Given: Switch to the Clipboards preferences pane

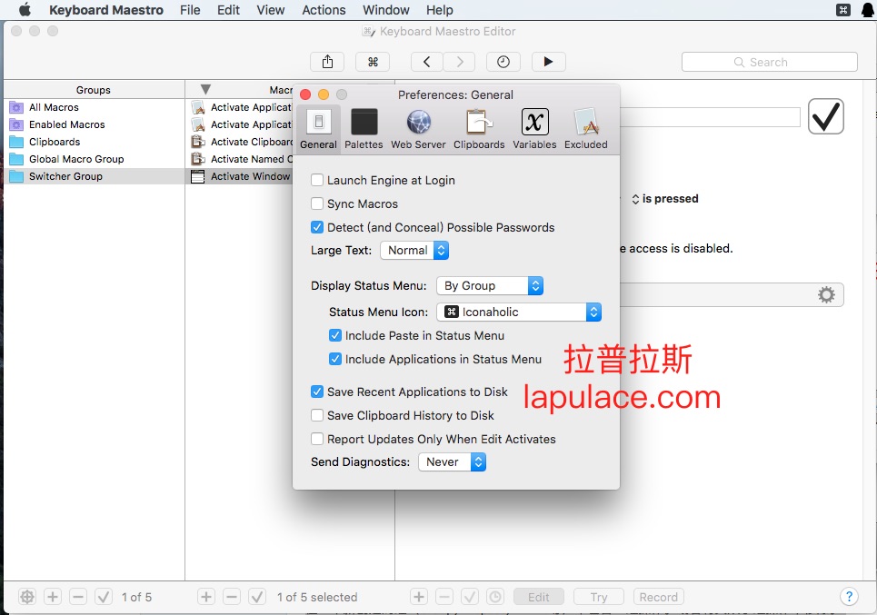Looking at the screenshot, I should tap(479, 128).
